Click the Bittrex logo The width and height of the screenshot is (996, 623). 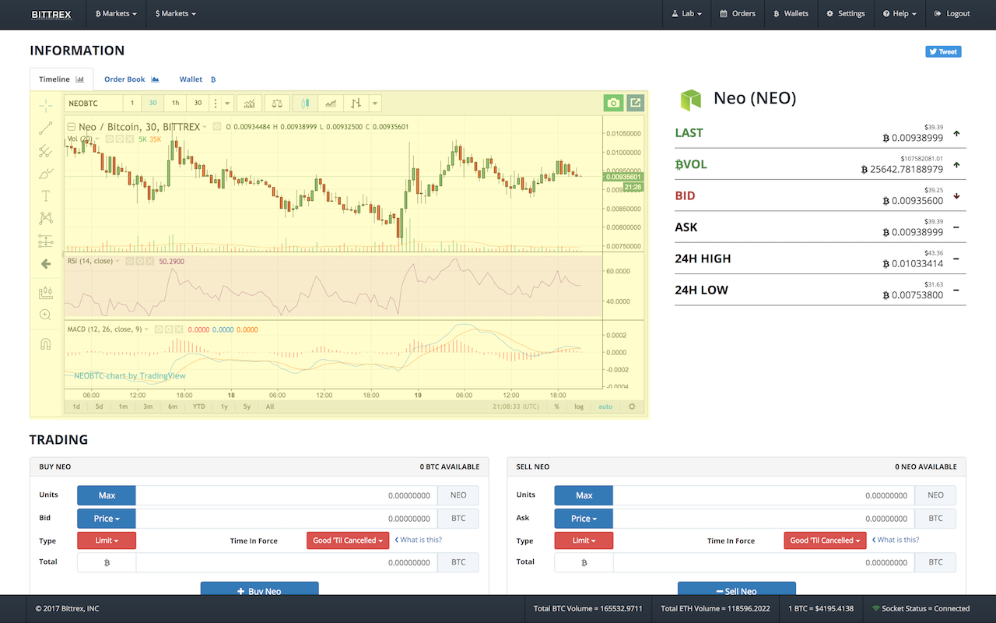point(51,14)
